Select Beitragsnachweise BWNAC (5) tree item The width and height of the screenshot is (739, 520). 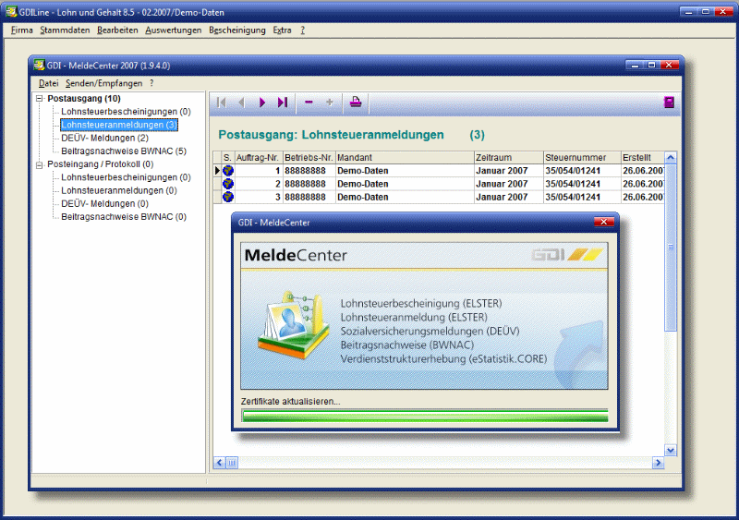tap(124, 151)
